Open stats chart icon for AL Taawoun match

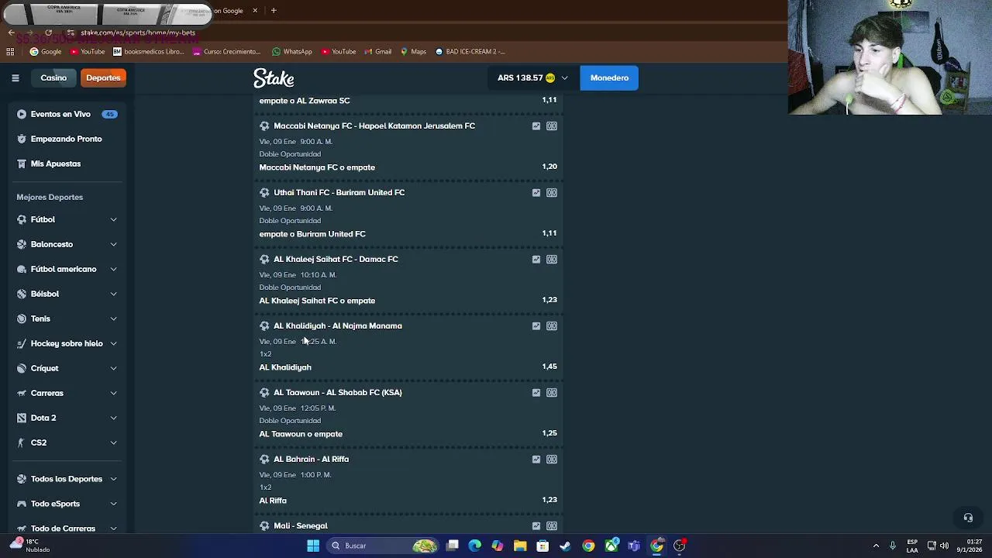(x=536, y=392)
